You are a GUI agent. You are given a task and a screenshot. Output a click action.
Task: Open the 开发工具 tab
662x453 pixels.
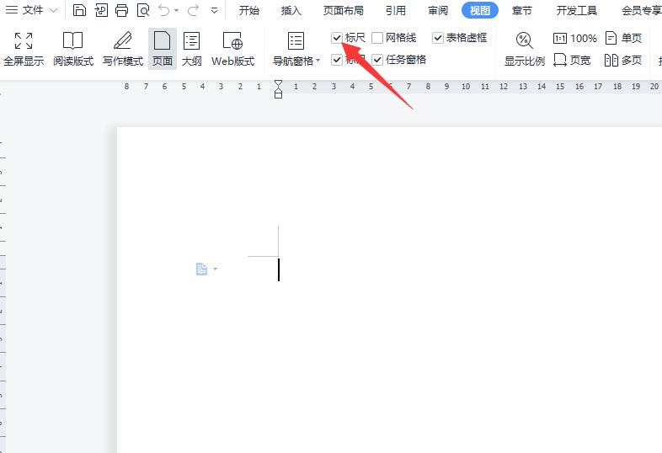click(x=577, y=10)
